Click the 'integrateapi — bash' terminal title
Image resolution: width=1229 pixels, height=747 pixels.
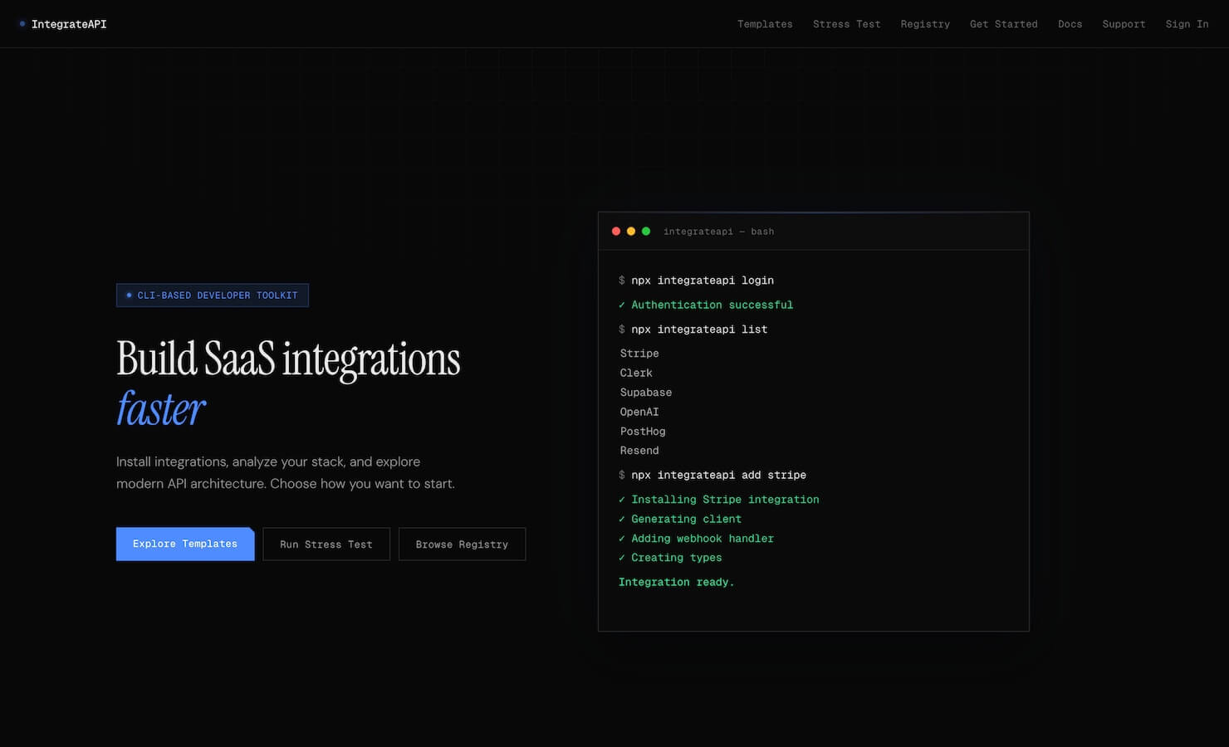click(x=718, y=232)
